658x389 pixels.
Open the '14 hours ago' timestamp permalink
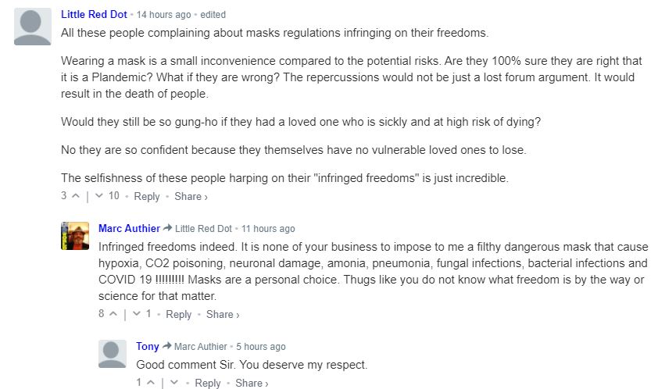163,15
